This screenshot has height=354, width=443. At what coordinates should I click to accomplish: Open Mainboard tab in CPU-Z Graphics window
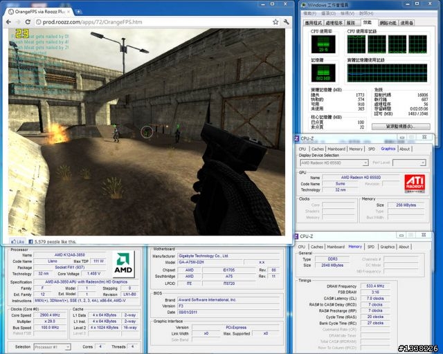pos(336,149)
